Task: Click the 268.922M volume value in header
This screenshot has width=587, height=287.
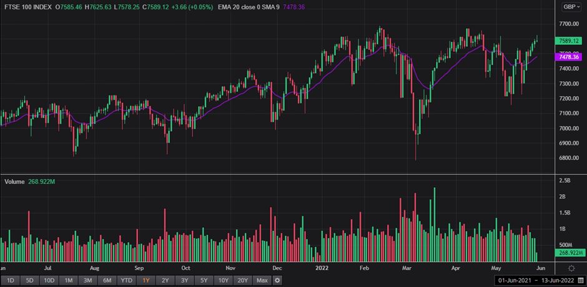Action: (x=42, y=182)
